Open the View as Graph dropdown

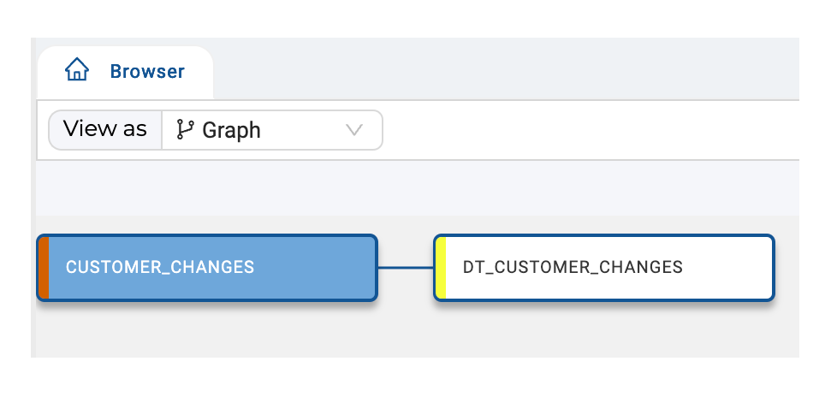(x=272, y=130)
